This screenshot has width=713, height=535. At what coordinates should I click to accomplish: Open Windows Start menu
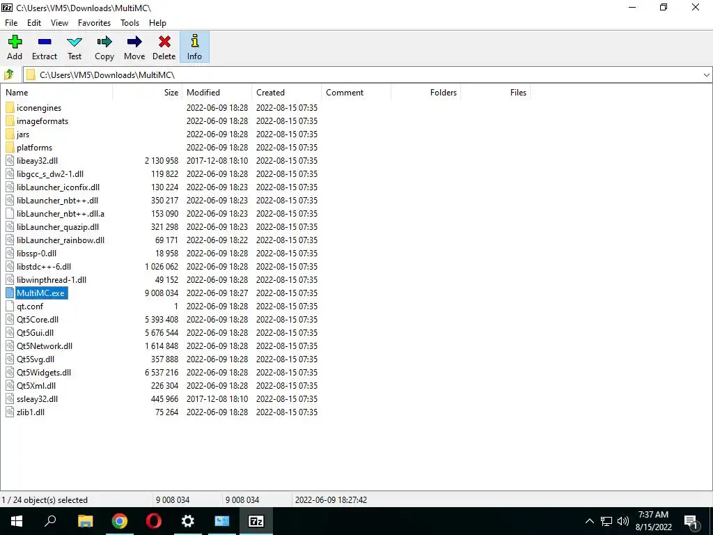[17, 521]
